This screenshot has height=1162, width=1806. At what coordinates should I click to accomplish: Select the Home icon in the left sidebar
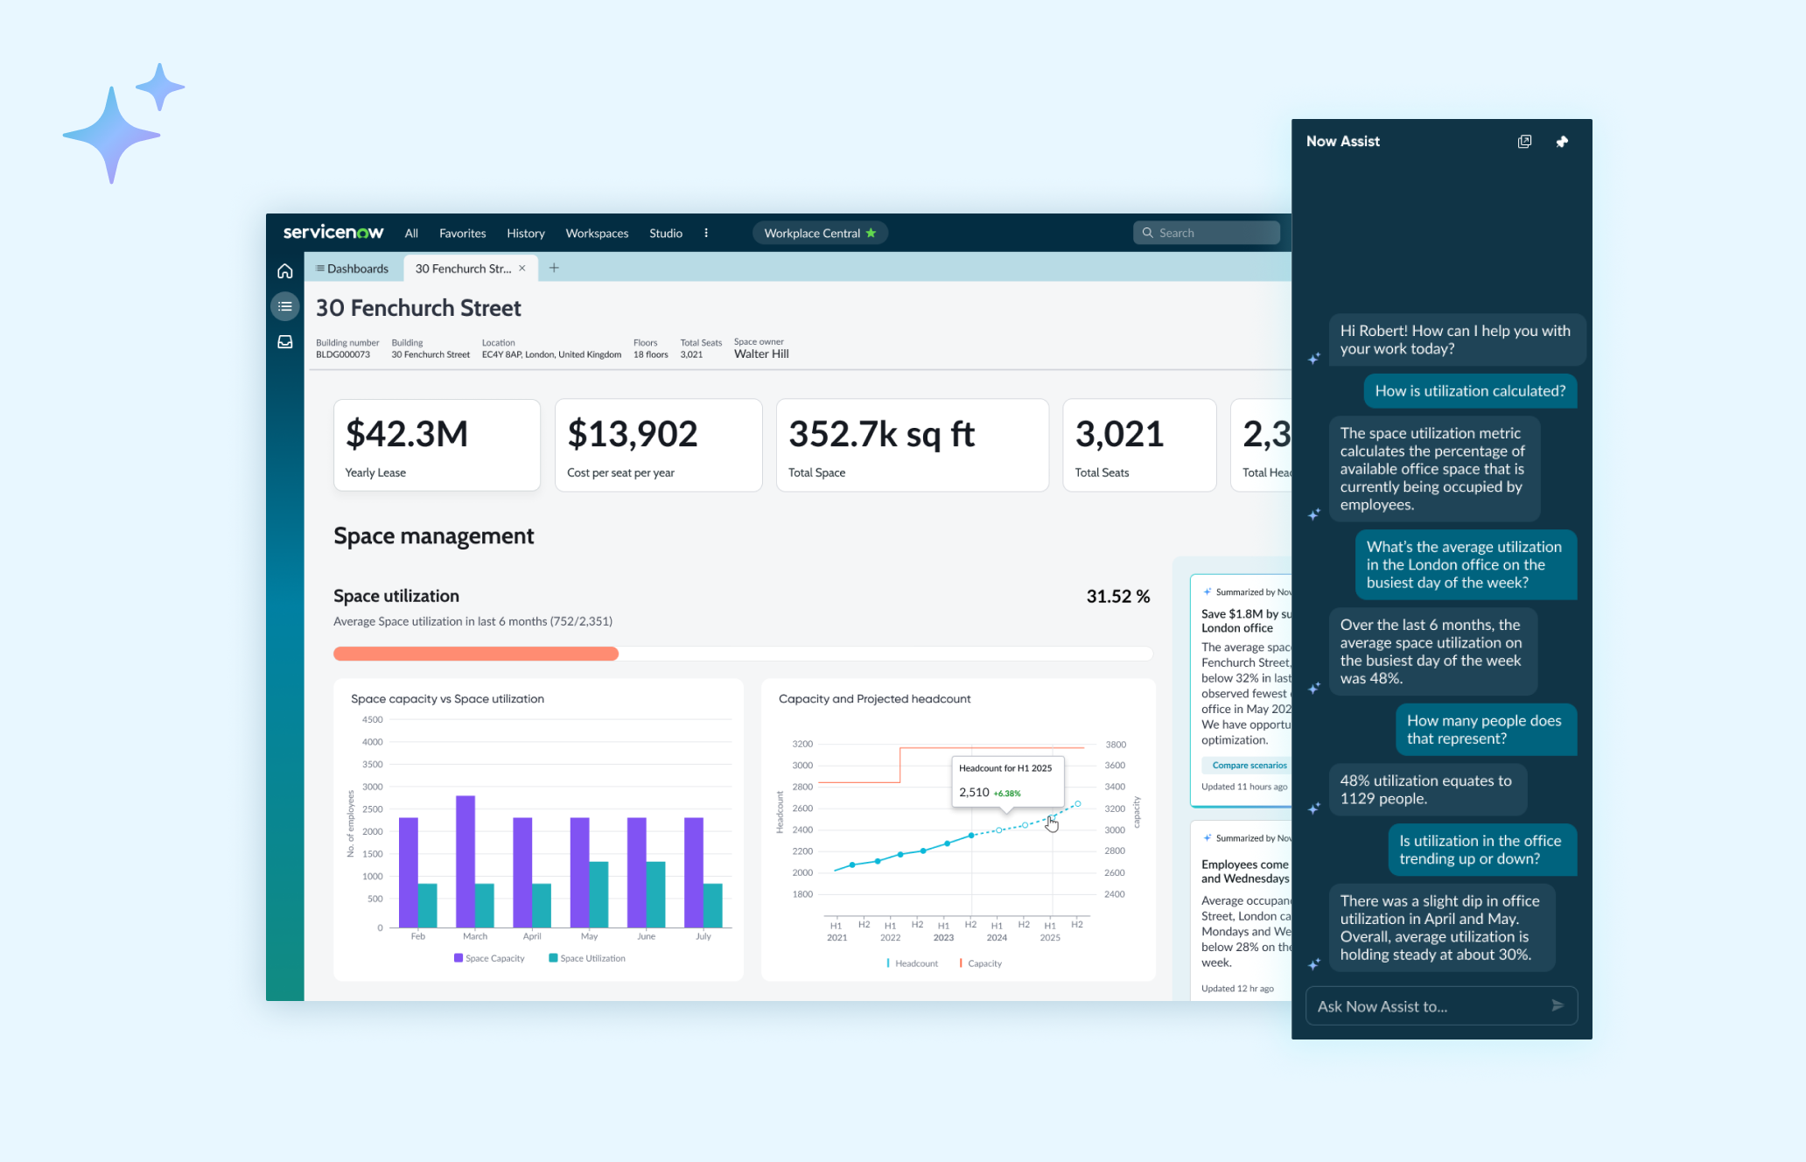284,270
